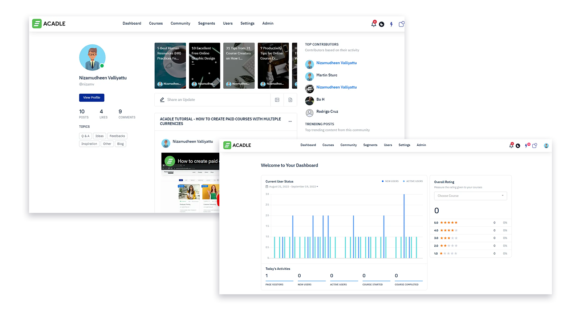This screenshot has height=327, width=581.
Task: Toggle dark mode in the dashboard header
Action: tap(518, 146)
